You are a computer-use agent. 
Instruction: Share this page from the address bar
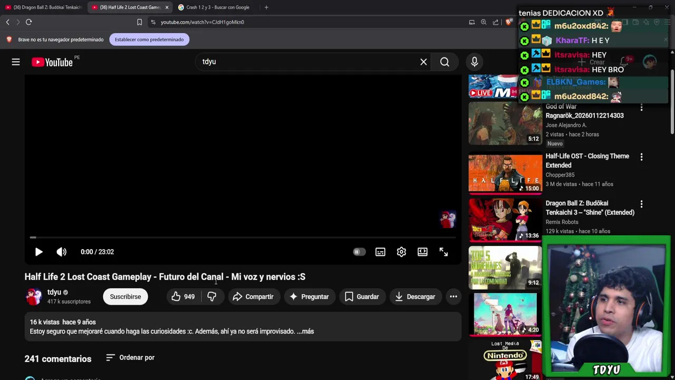[496, 22]
